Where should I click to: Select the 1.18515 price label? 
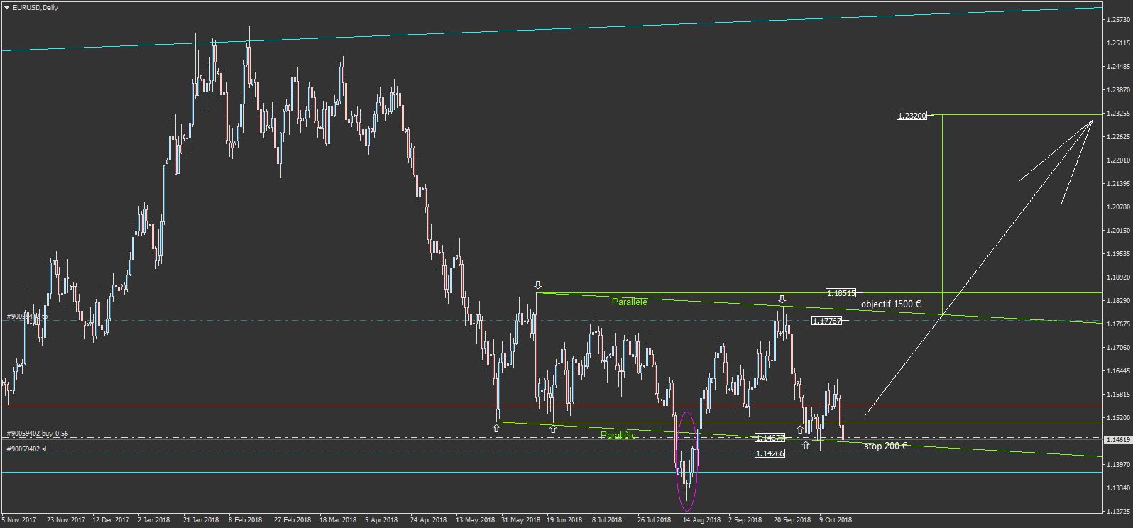841,293
